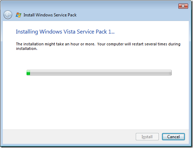193x148 pixels.
Task: Click the 'Install Windows Service Pack' title text
Action: (x=50, y=15)
